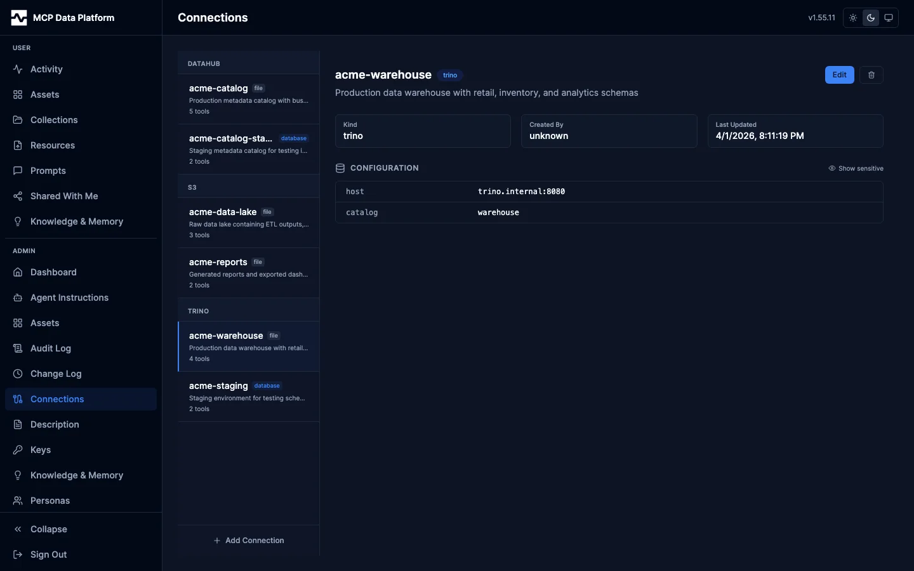Click the Agent Instructions robot icon

click(18, 298)
